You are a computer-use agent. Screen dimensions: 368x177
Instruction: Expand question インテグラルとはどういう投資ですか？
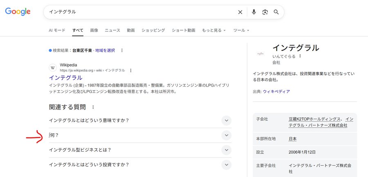click(226, 165)
